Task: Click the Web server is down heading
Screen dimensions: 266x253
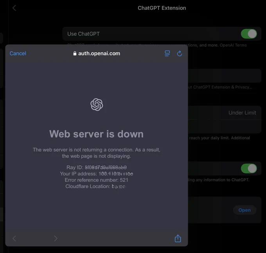Action: pyautogui.click(x=96, y=134)
